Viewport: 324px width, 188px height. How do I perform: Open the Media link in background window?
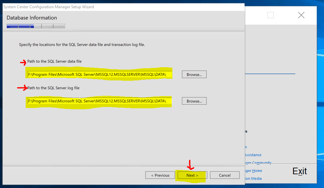253,178
